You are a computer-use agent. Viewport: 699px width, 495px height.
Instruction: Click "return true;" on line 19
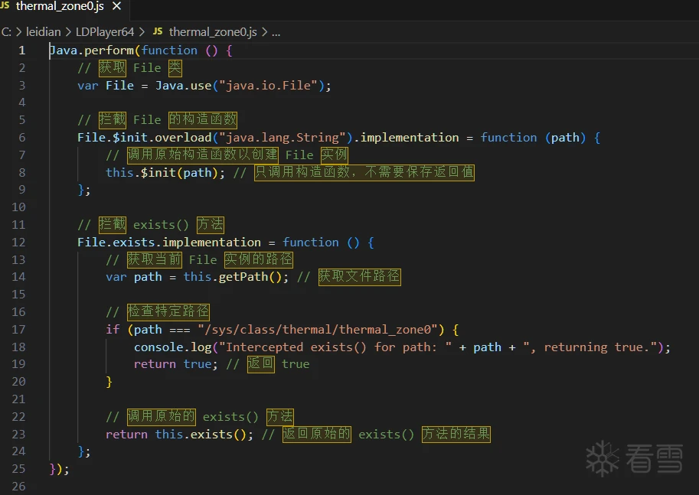pyautogui.click(x=176, y=364)
